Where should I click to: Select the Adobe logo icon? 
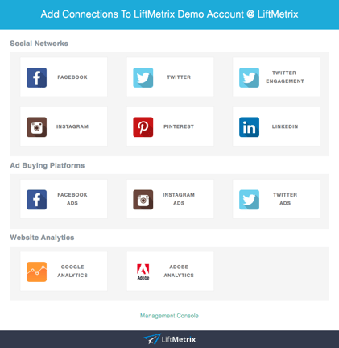tap(143, 271)
